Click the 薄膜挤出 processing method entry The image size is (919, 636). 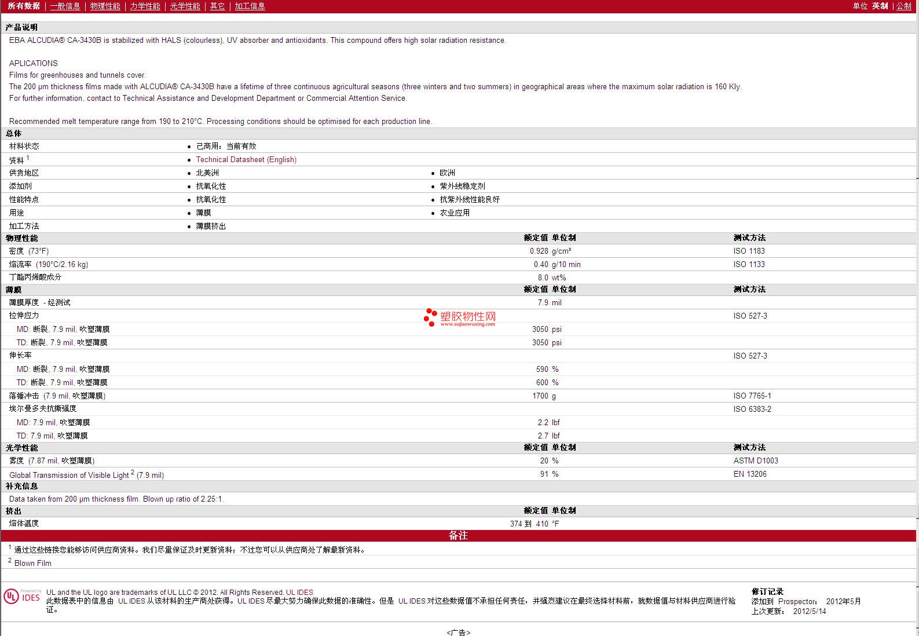(211, 226)
